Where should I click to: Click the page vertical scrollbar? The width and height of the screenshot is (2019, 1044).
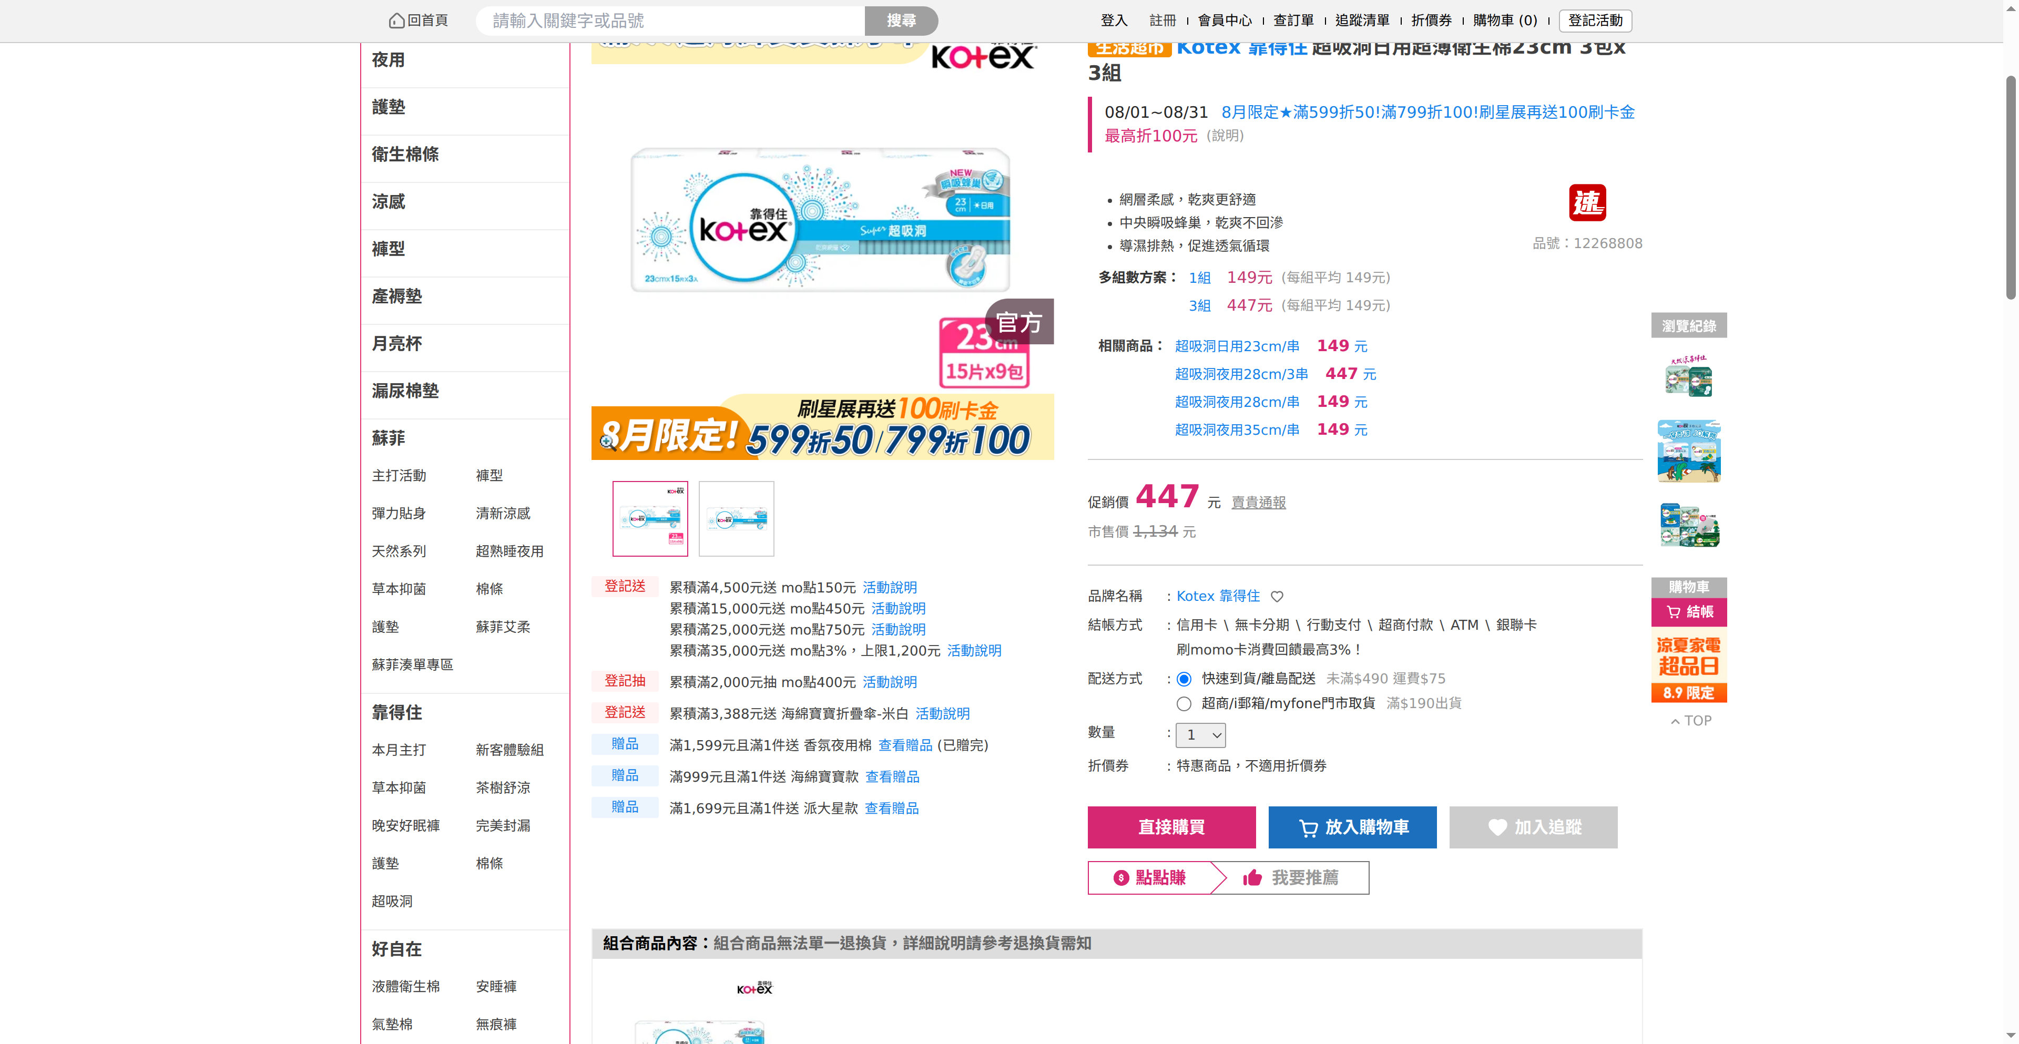(x=2011, y=188)
